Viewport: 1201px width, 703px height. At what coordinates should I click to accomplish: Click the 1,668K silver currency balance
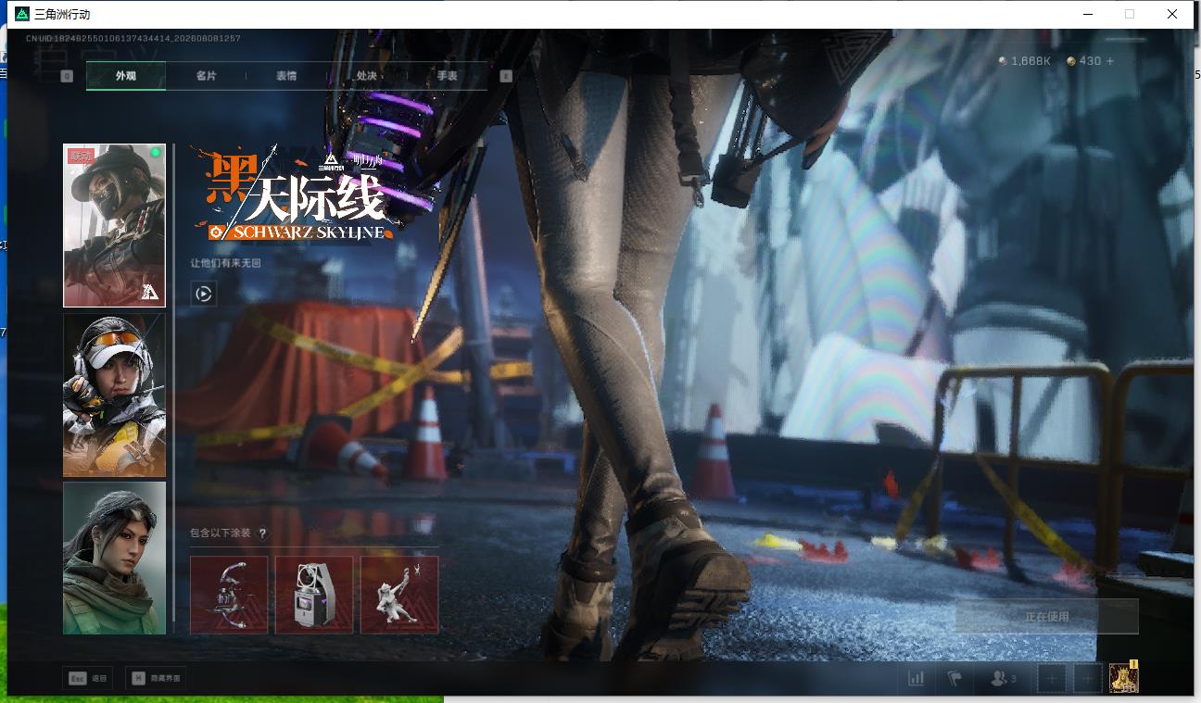(x=1024, y=60)
